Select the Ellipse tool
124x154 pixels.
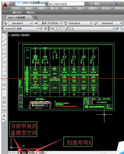pos(4,76)
